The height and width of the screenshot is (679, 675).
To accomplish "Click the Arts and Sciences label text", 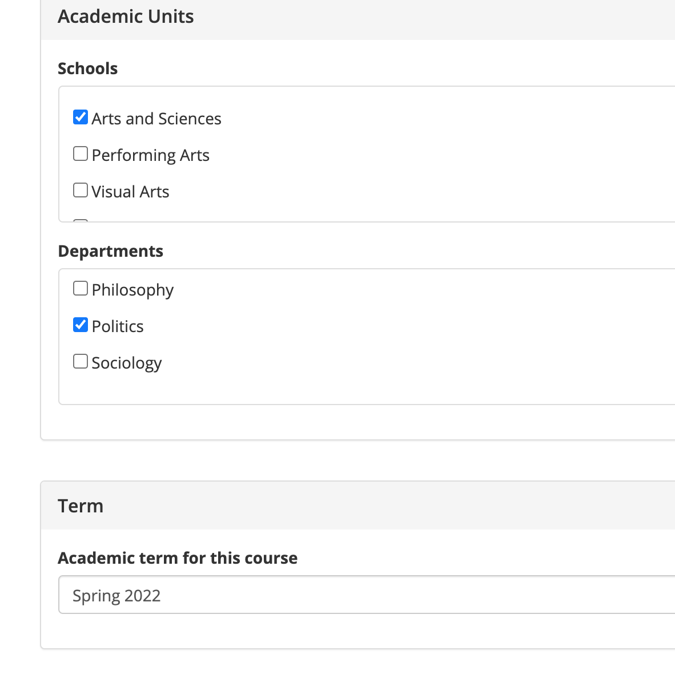I will pos(156,119).
